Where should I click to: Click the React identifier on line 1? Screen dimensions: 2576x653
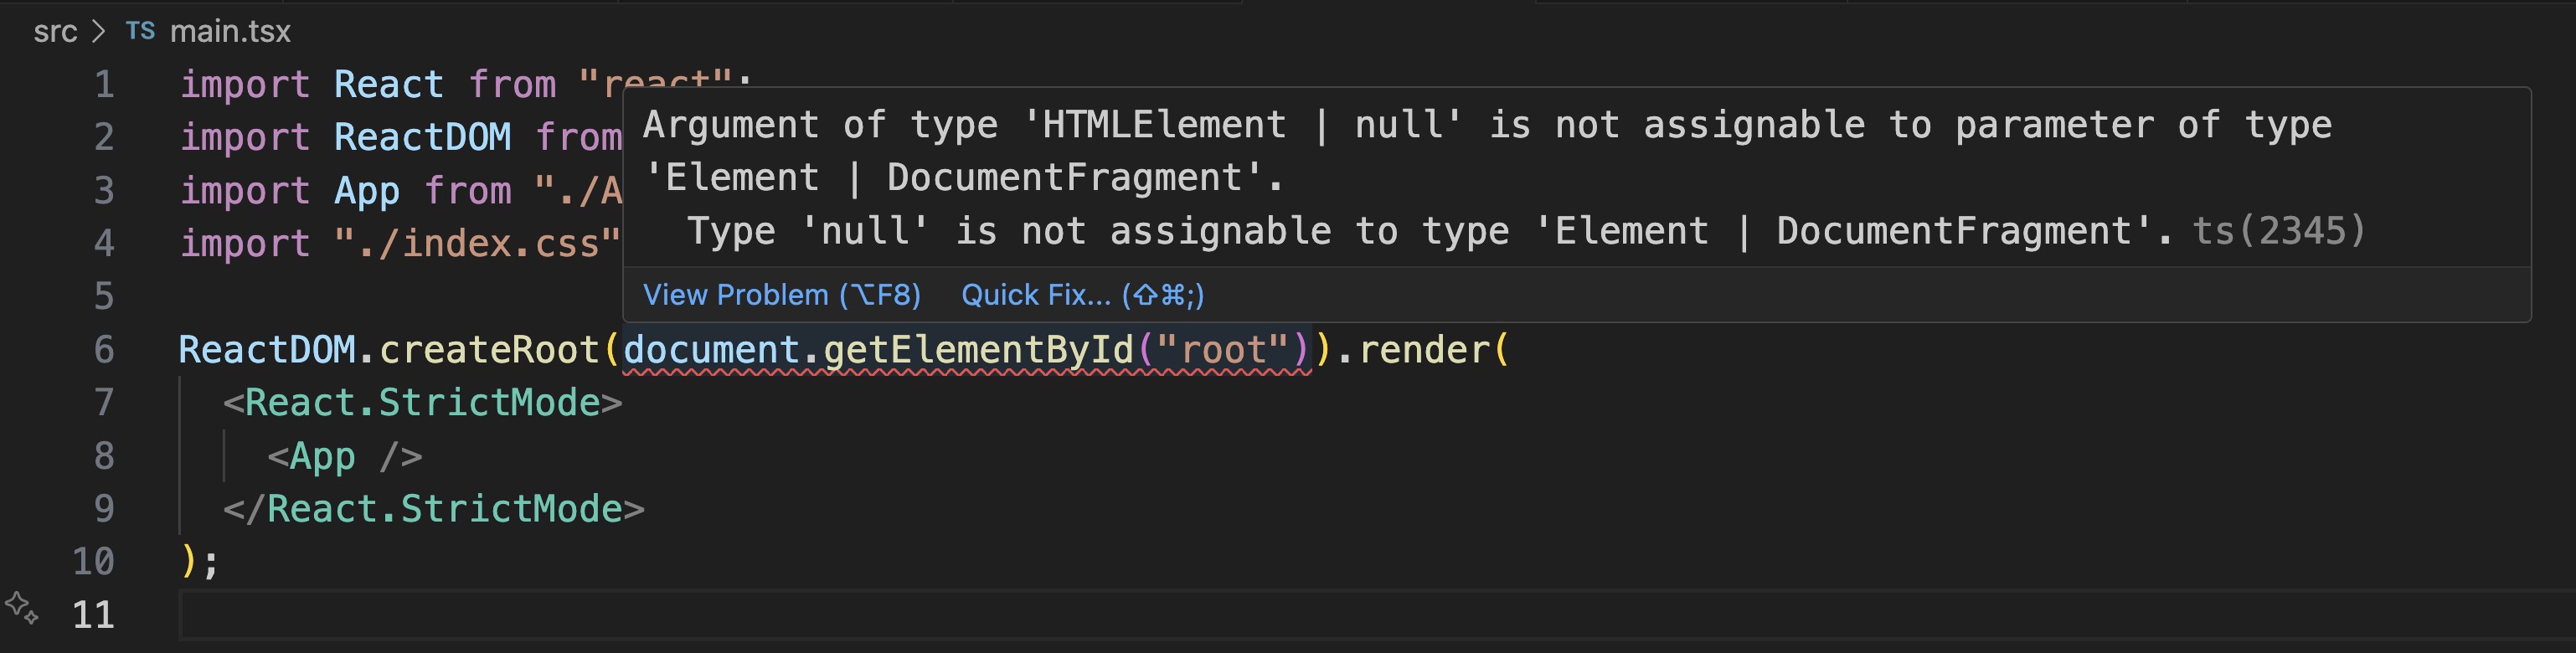click(x=388, y=84)
